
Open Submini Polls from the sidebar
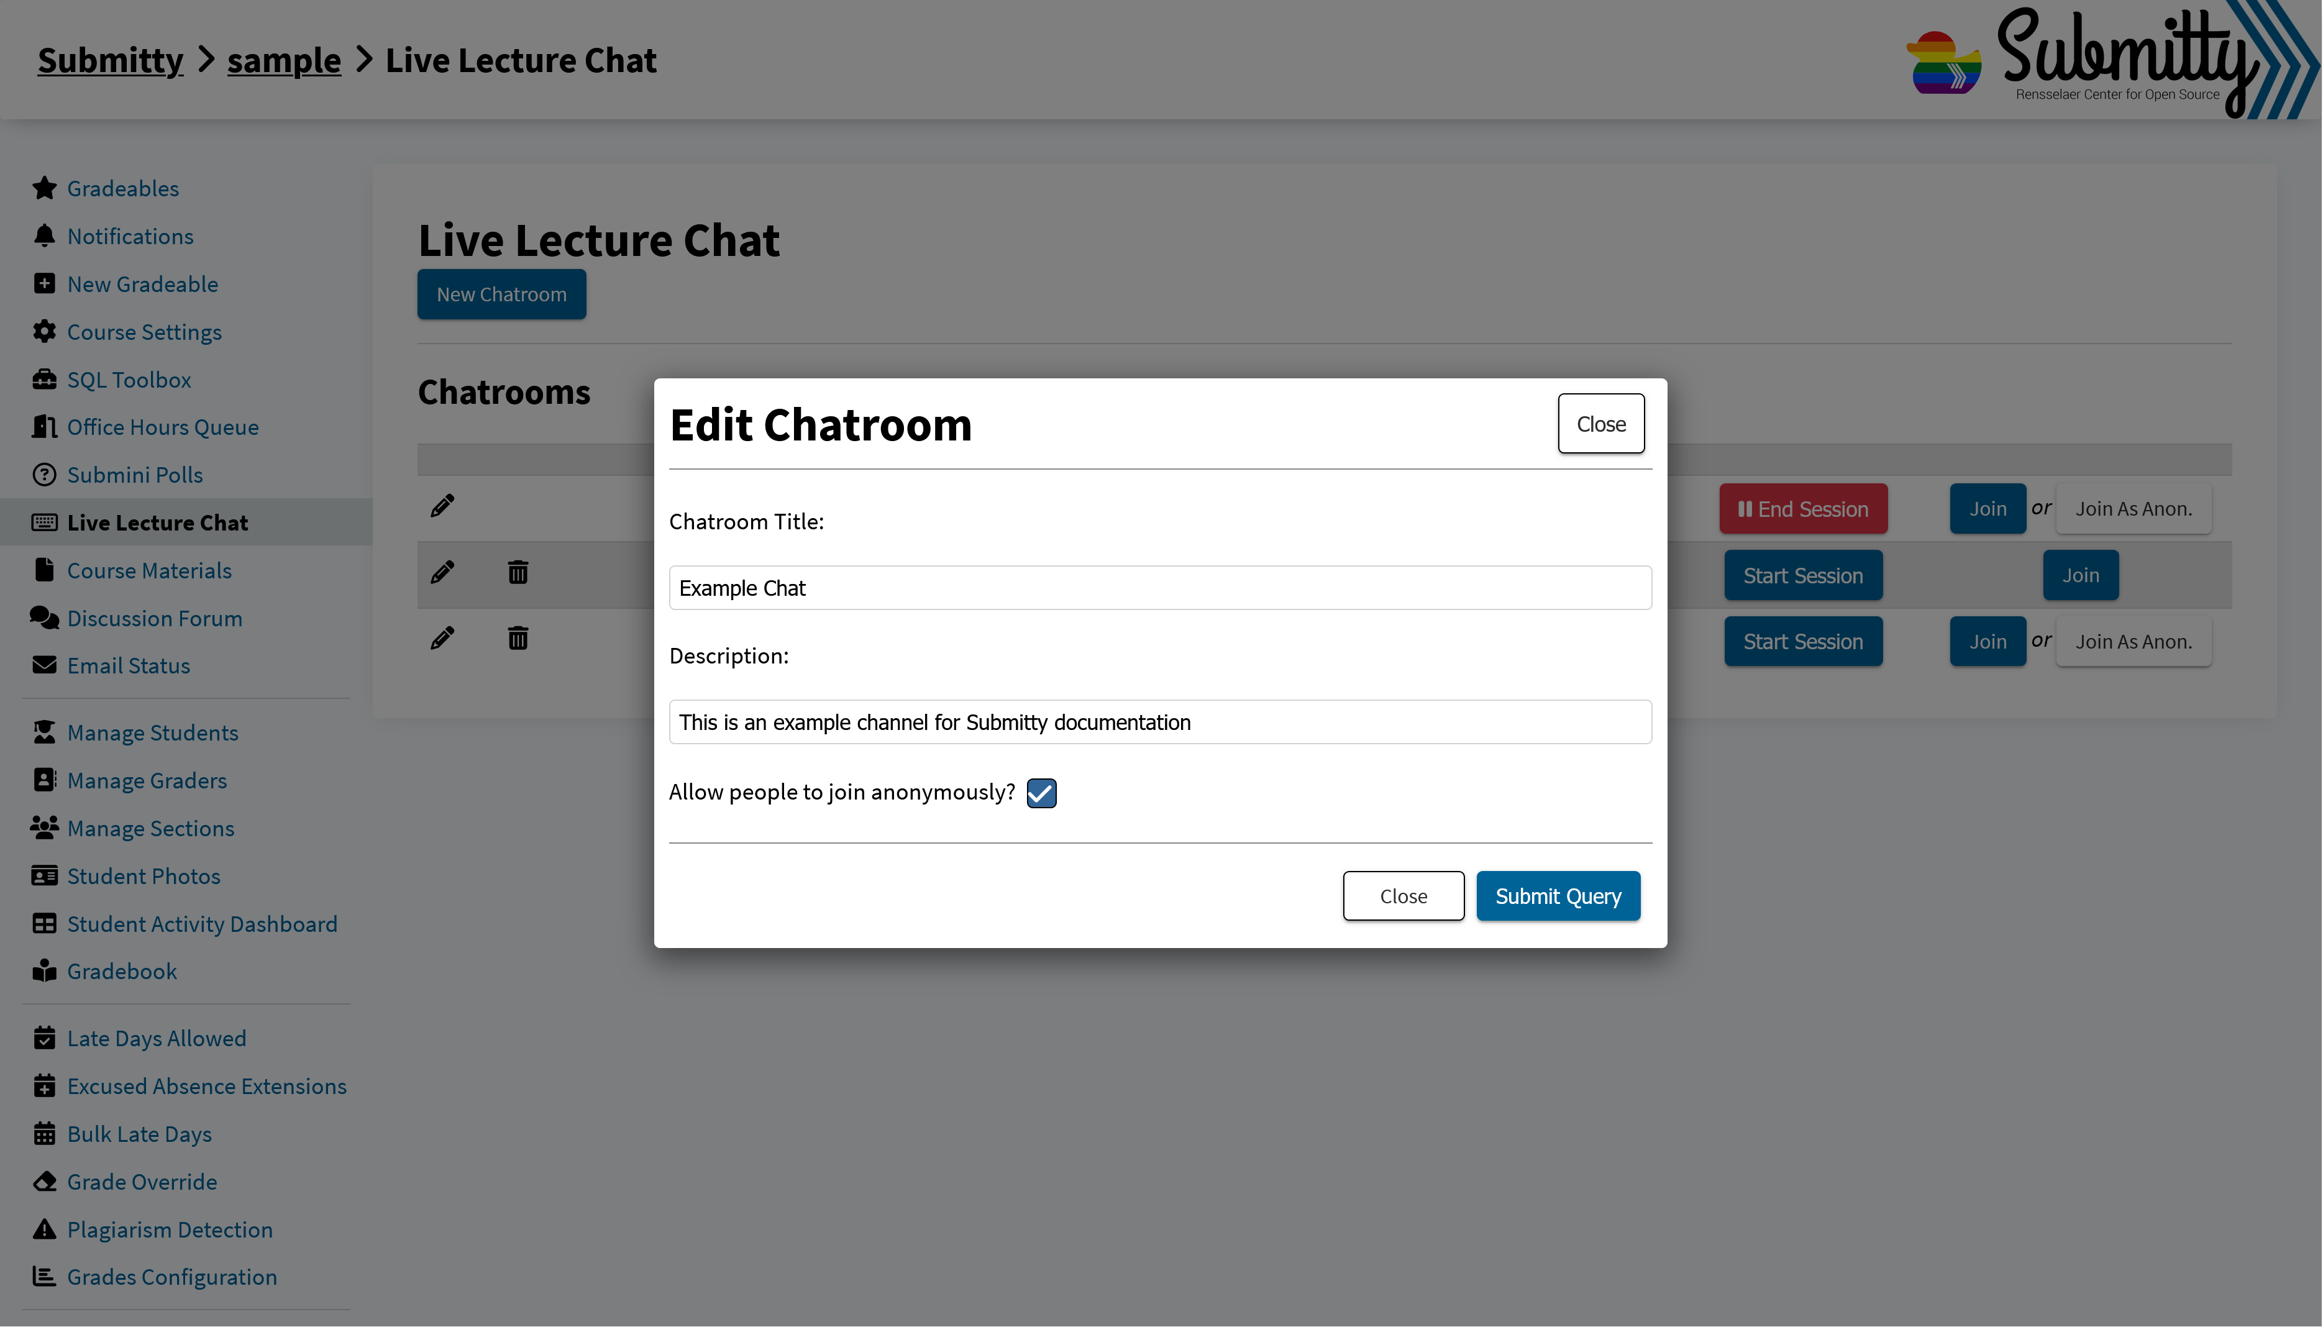[x=135, y=475]
